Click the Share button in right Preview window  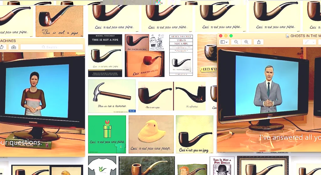pyautogui.click(x=259, y=42)
